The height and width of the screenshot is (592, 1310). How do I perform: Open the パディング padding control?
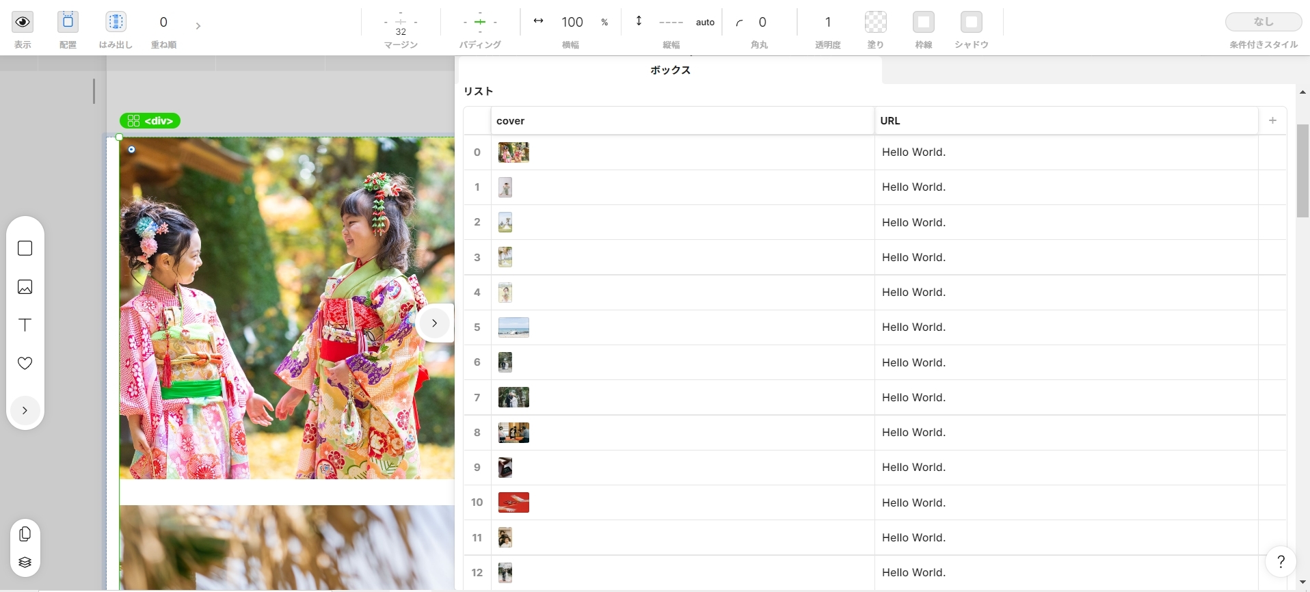[x=480, y=22]
